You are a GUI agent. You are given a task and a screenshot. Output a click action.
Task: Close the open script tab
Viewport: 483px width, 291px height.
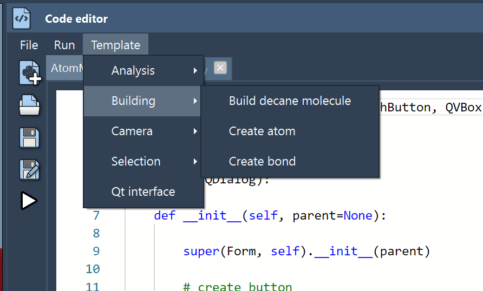(220, 68)
